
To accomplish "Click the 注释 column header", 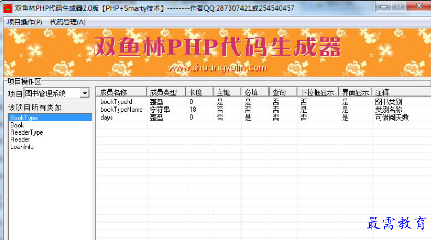I will pyautogui.click(x=401, y=92).
